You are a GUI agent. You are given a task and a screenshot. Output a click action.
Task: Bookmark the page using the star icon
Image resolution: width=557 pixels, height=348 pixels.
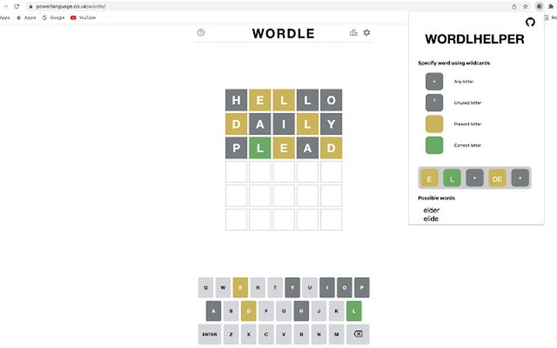click(x=525, y=7)
